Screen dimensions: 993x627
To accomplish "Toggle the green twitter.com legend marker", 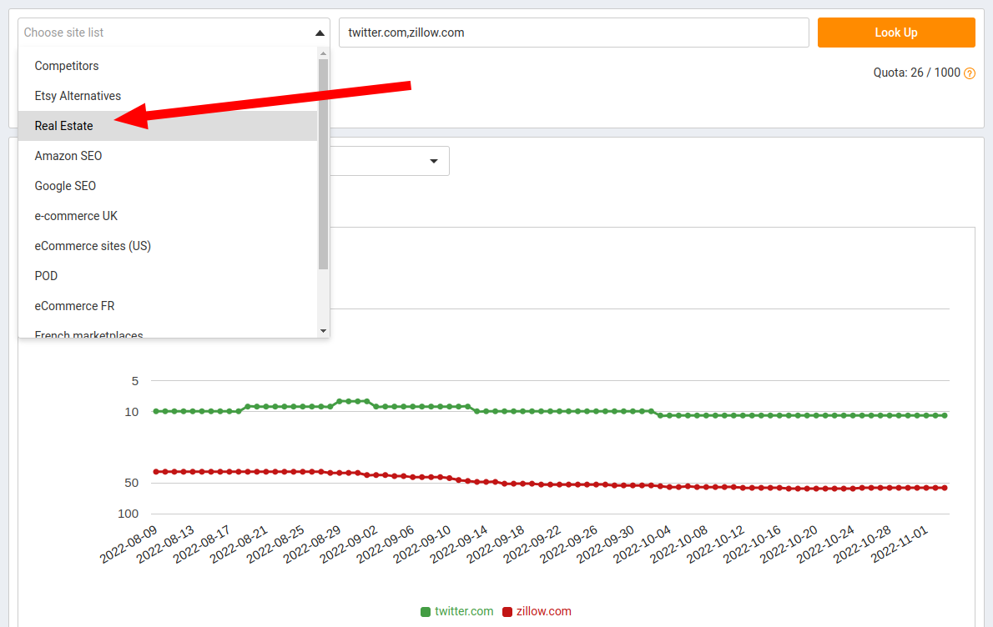I will point(424,611).
